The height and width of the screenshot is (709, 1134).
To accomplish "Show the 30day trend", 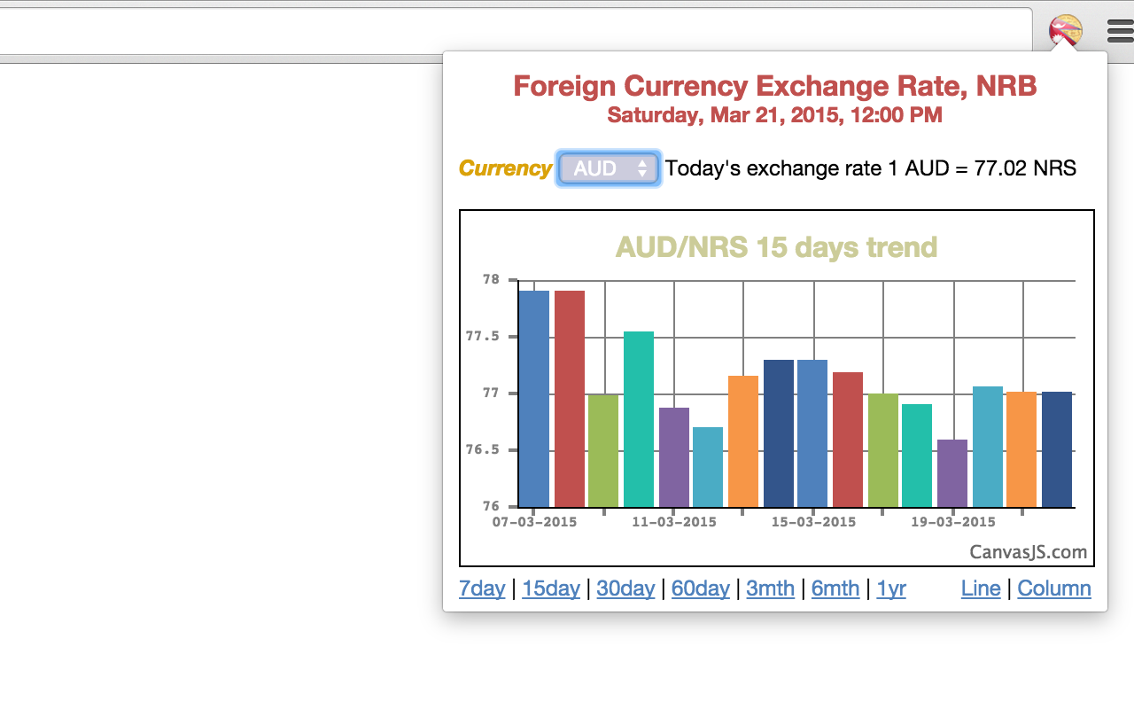I will tap(625, 588).
